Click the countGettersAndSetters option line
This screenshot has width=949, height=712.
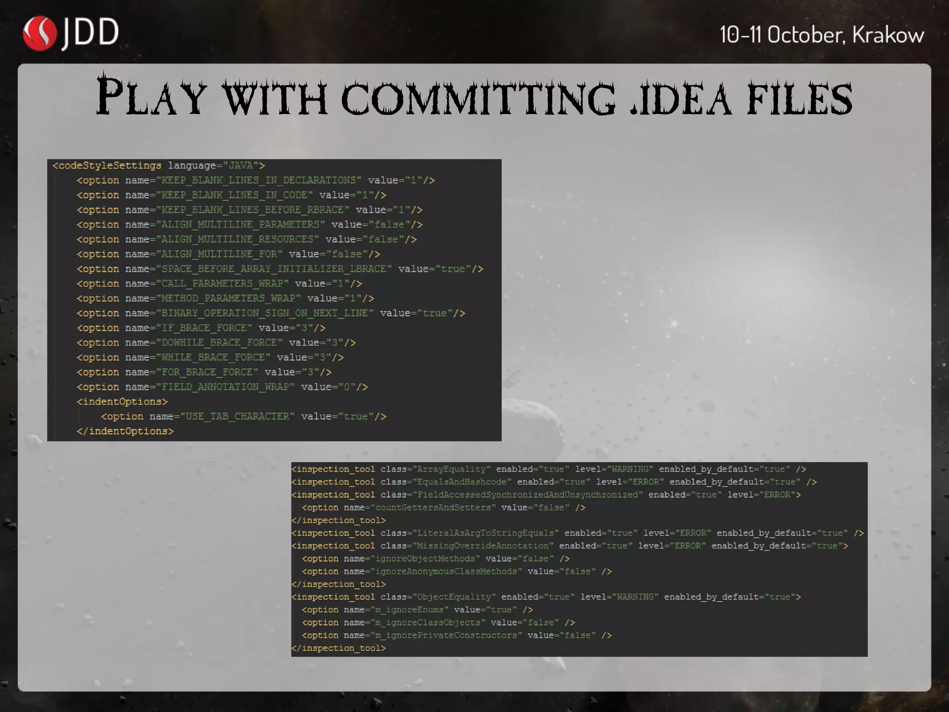(x=444, y=508)
